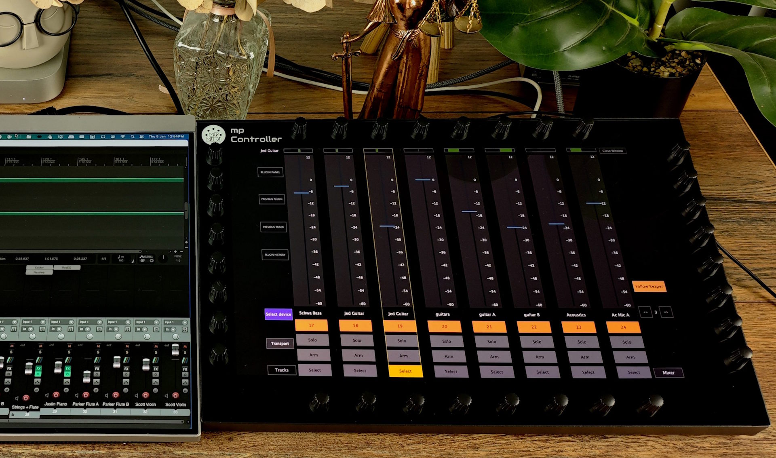This screenshot has height=458, width=776.
Task: Click the Follow Reaper button
Action: (649, 286)
